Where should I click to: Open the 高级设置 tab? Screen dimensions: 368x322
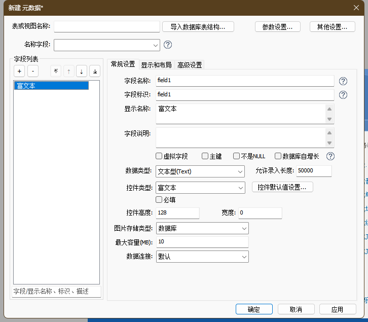point(190,64)
